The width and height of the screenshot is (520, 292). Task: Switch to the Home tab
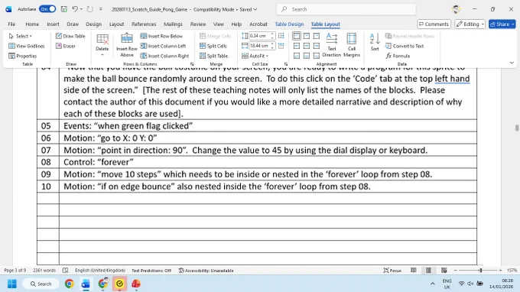click(x=32, y=24)
